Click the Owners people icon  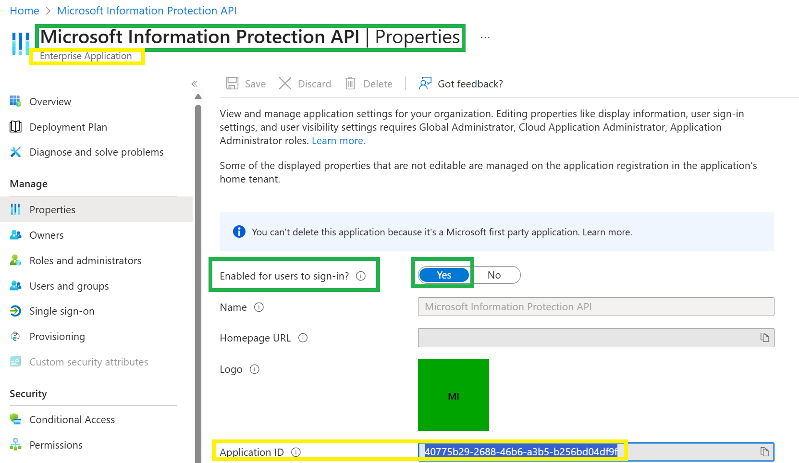click(x=15, y=235)
